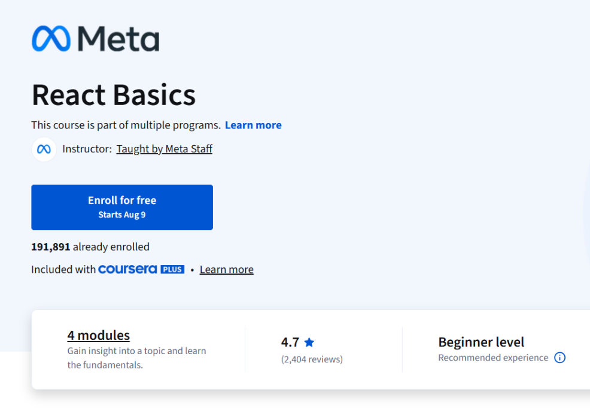Click the small Meta infinity symbol beside Instructor
The width and height of the screenshot is (590, 409).
click(44, 149)
